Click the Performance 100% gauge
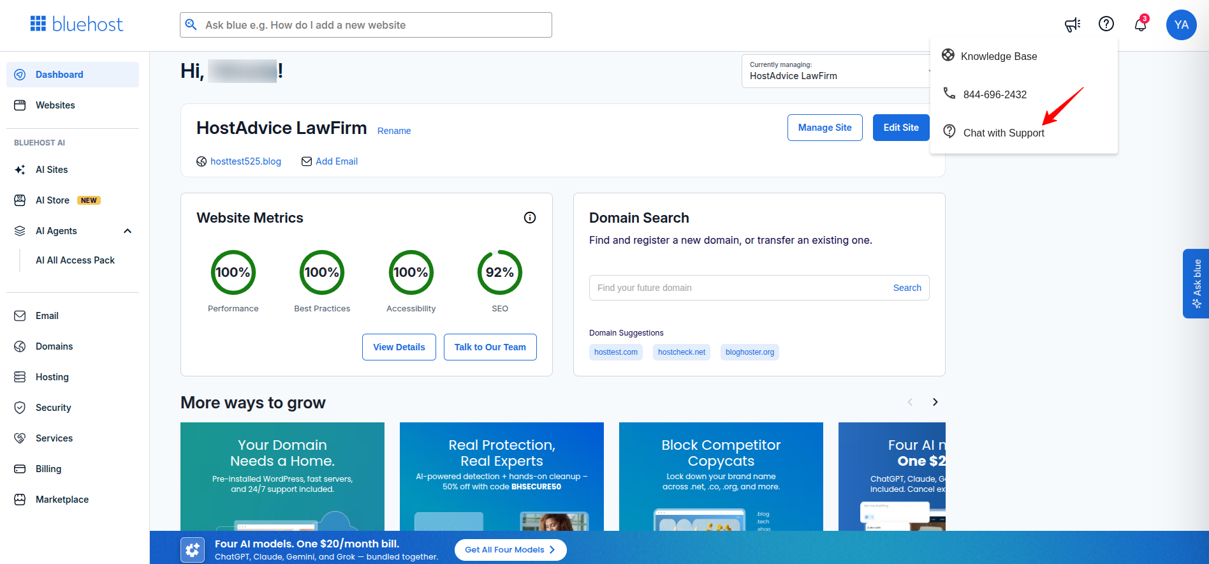This screenshot has height=564, width=1209. click(x=233, y=272)
